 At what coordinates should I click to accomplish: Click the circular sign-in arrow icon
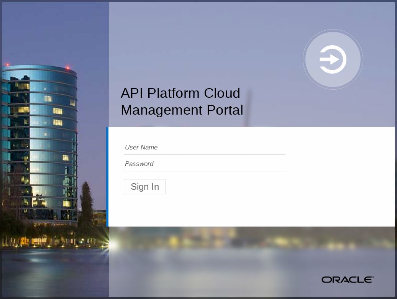tap(333, 59)
